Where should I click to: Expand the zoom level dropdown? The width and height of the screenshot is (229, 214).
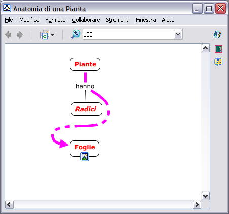(178, 34)
